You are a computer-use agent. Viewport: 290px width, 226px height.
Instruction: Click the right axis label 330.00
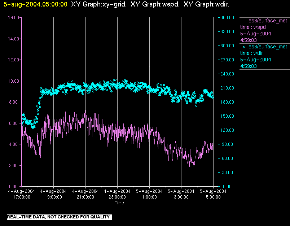(227, 32)
